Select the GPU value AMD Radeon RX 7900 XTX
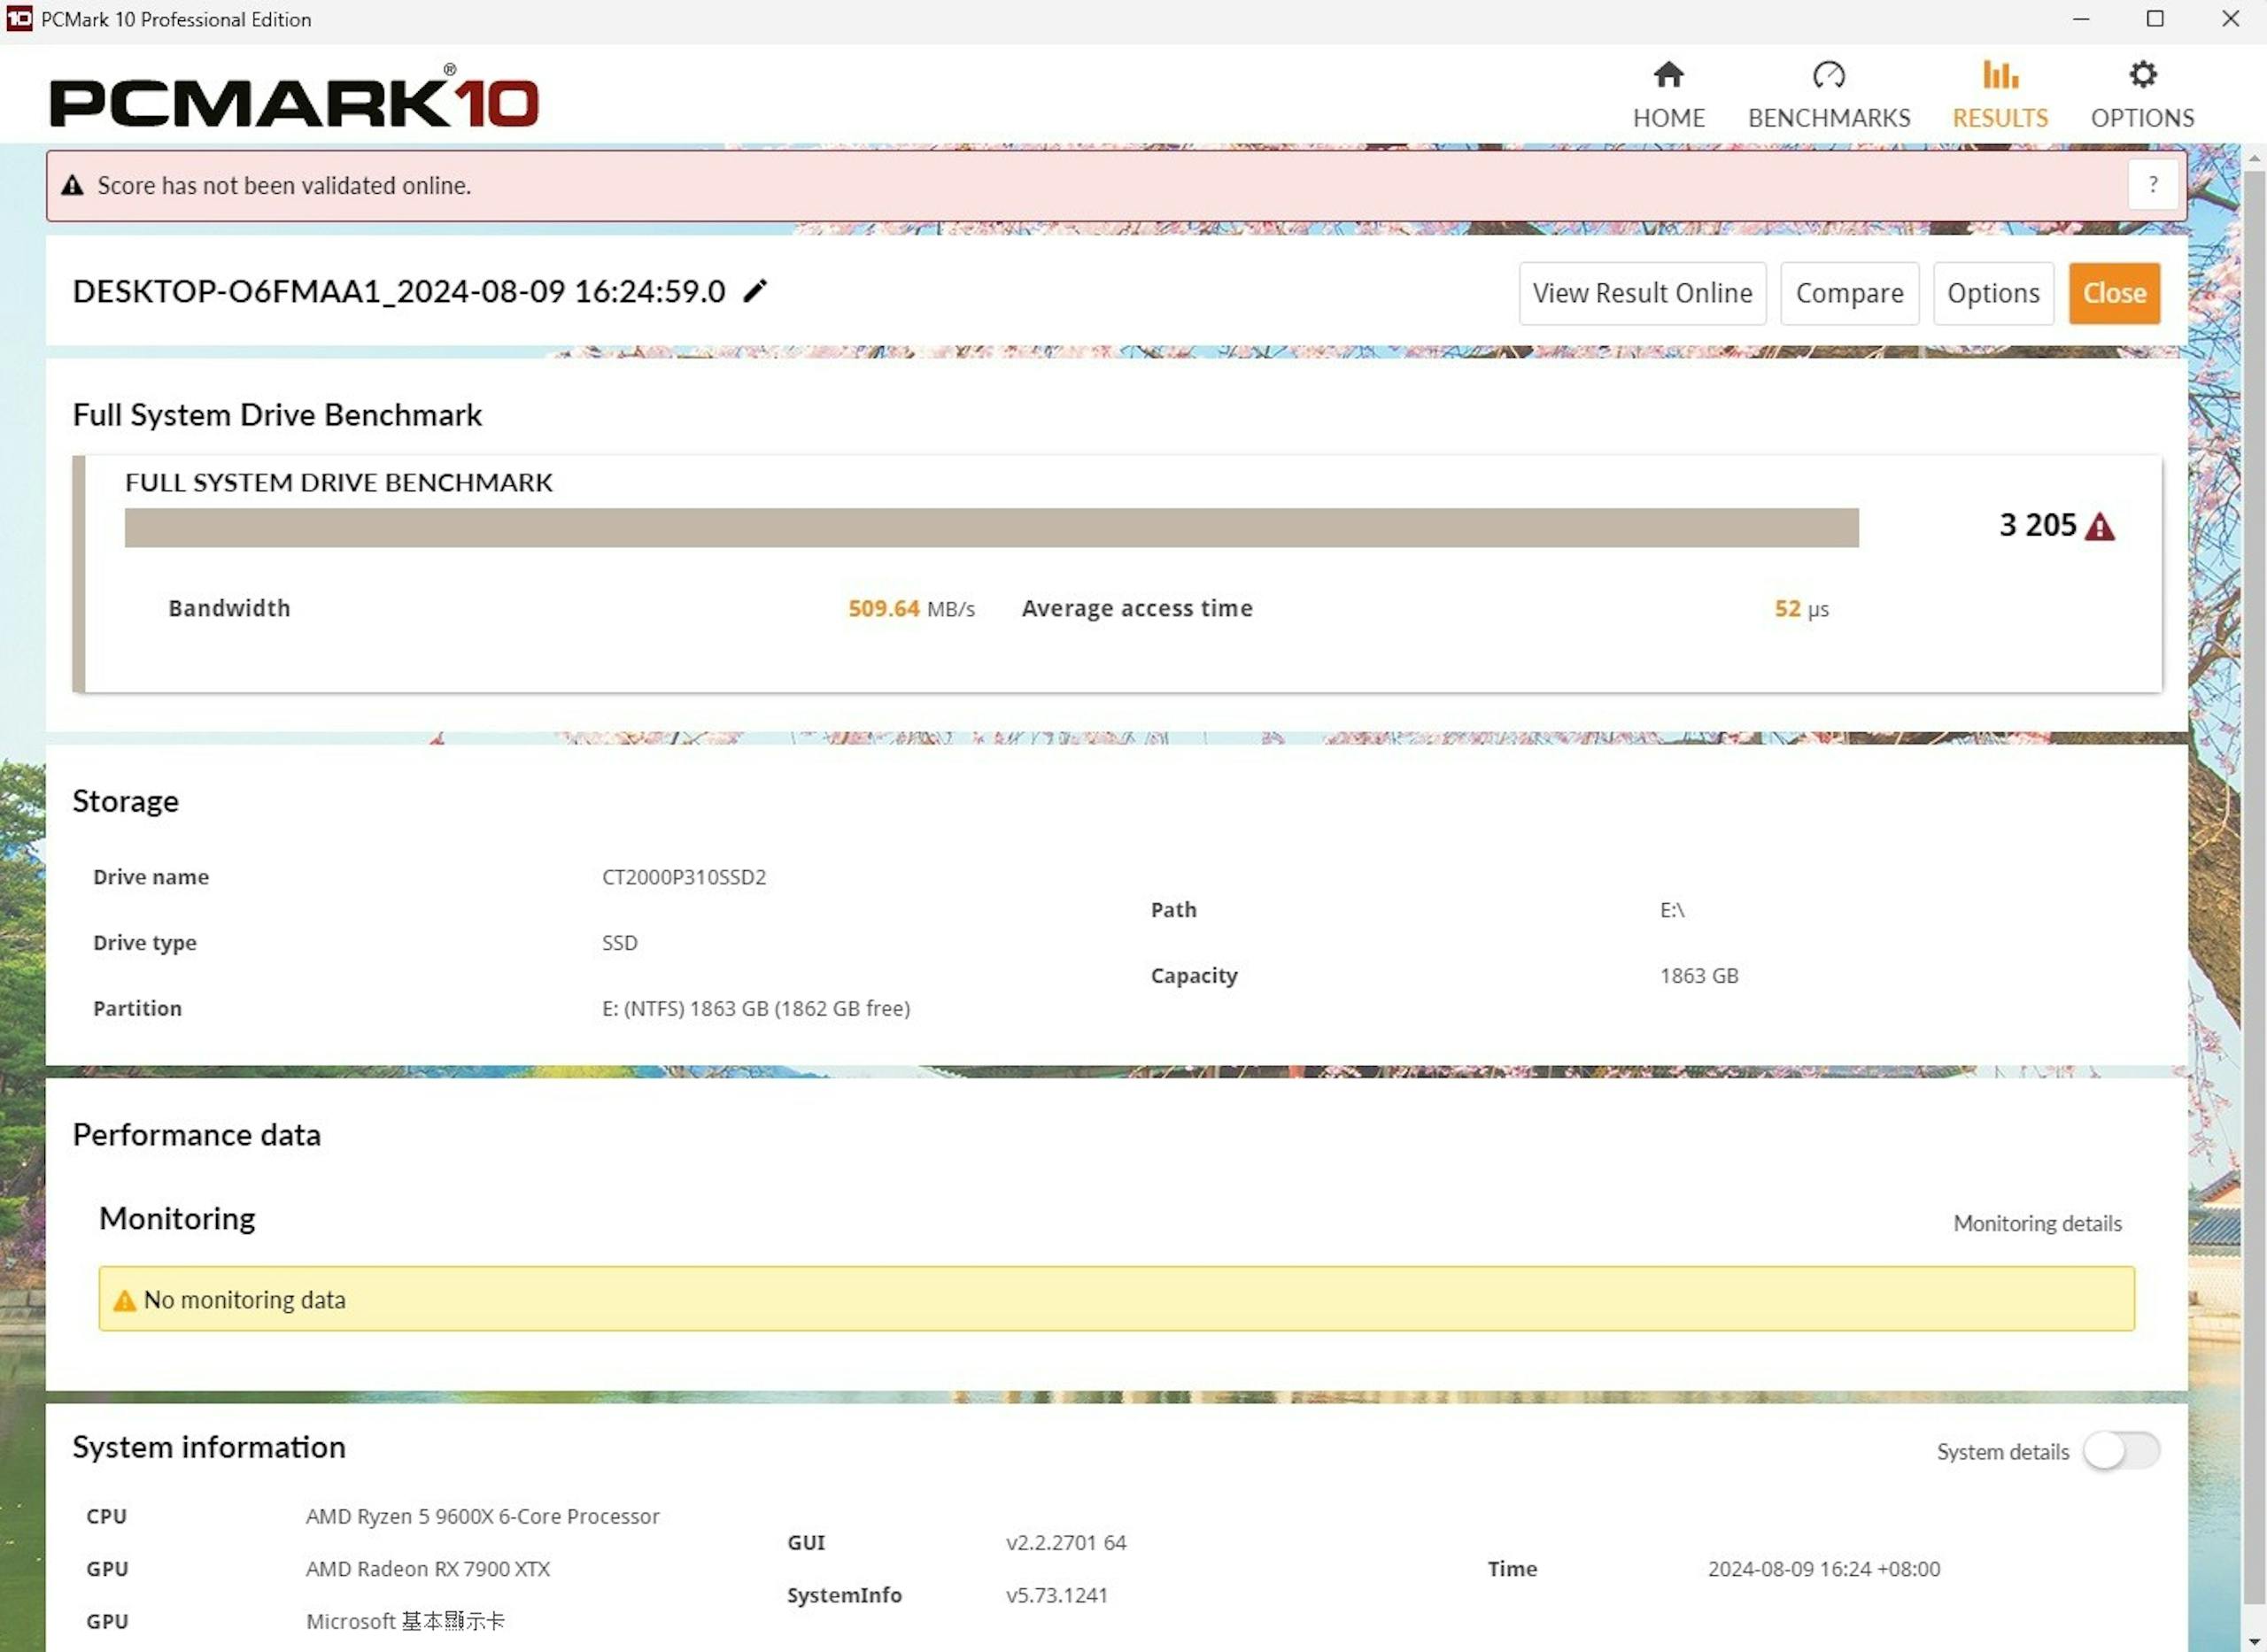The height and width of the screenshot is (1652, 2267). 427,1569
